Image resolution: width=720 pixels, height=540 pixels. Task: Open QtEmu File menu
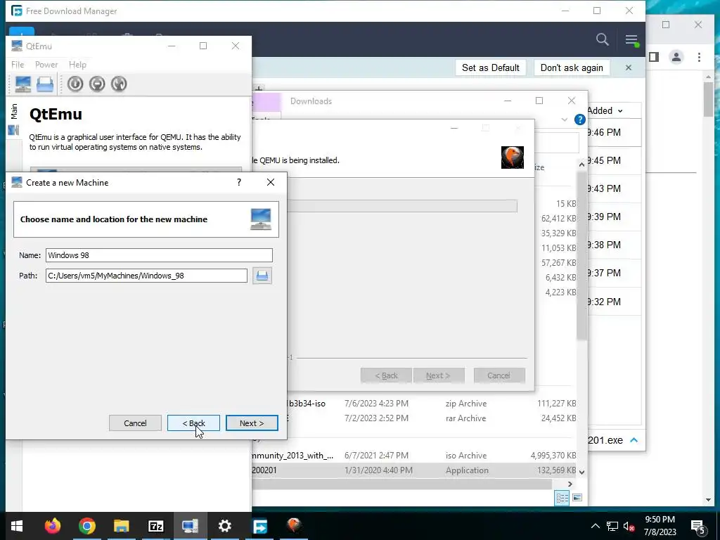[x=18, y=65]
